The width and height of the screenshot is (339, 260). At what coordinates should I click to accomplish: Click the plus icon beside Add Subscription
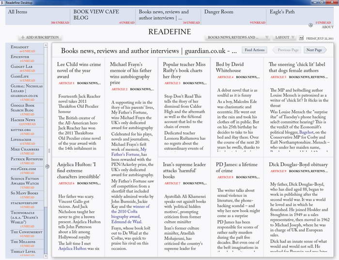(23, 37)
